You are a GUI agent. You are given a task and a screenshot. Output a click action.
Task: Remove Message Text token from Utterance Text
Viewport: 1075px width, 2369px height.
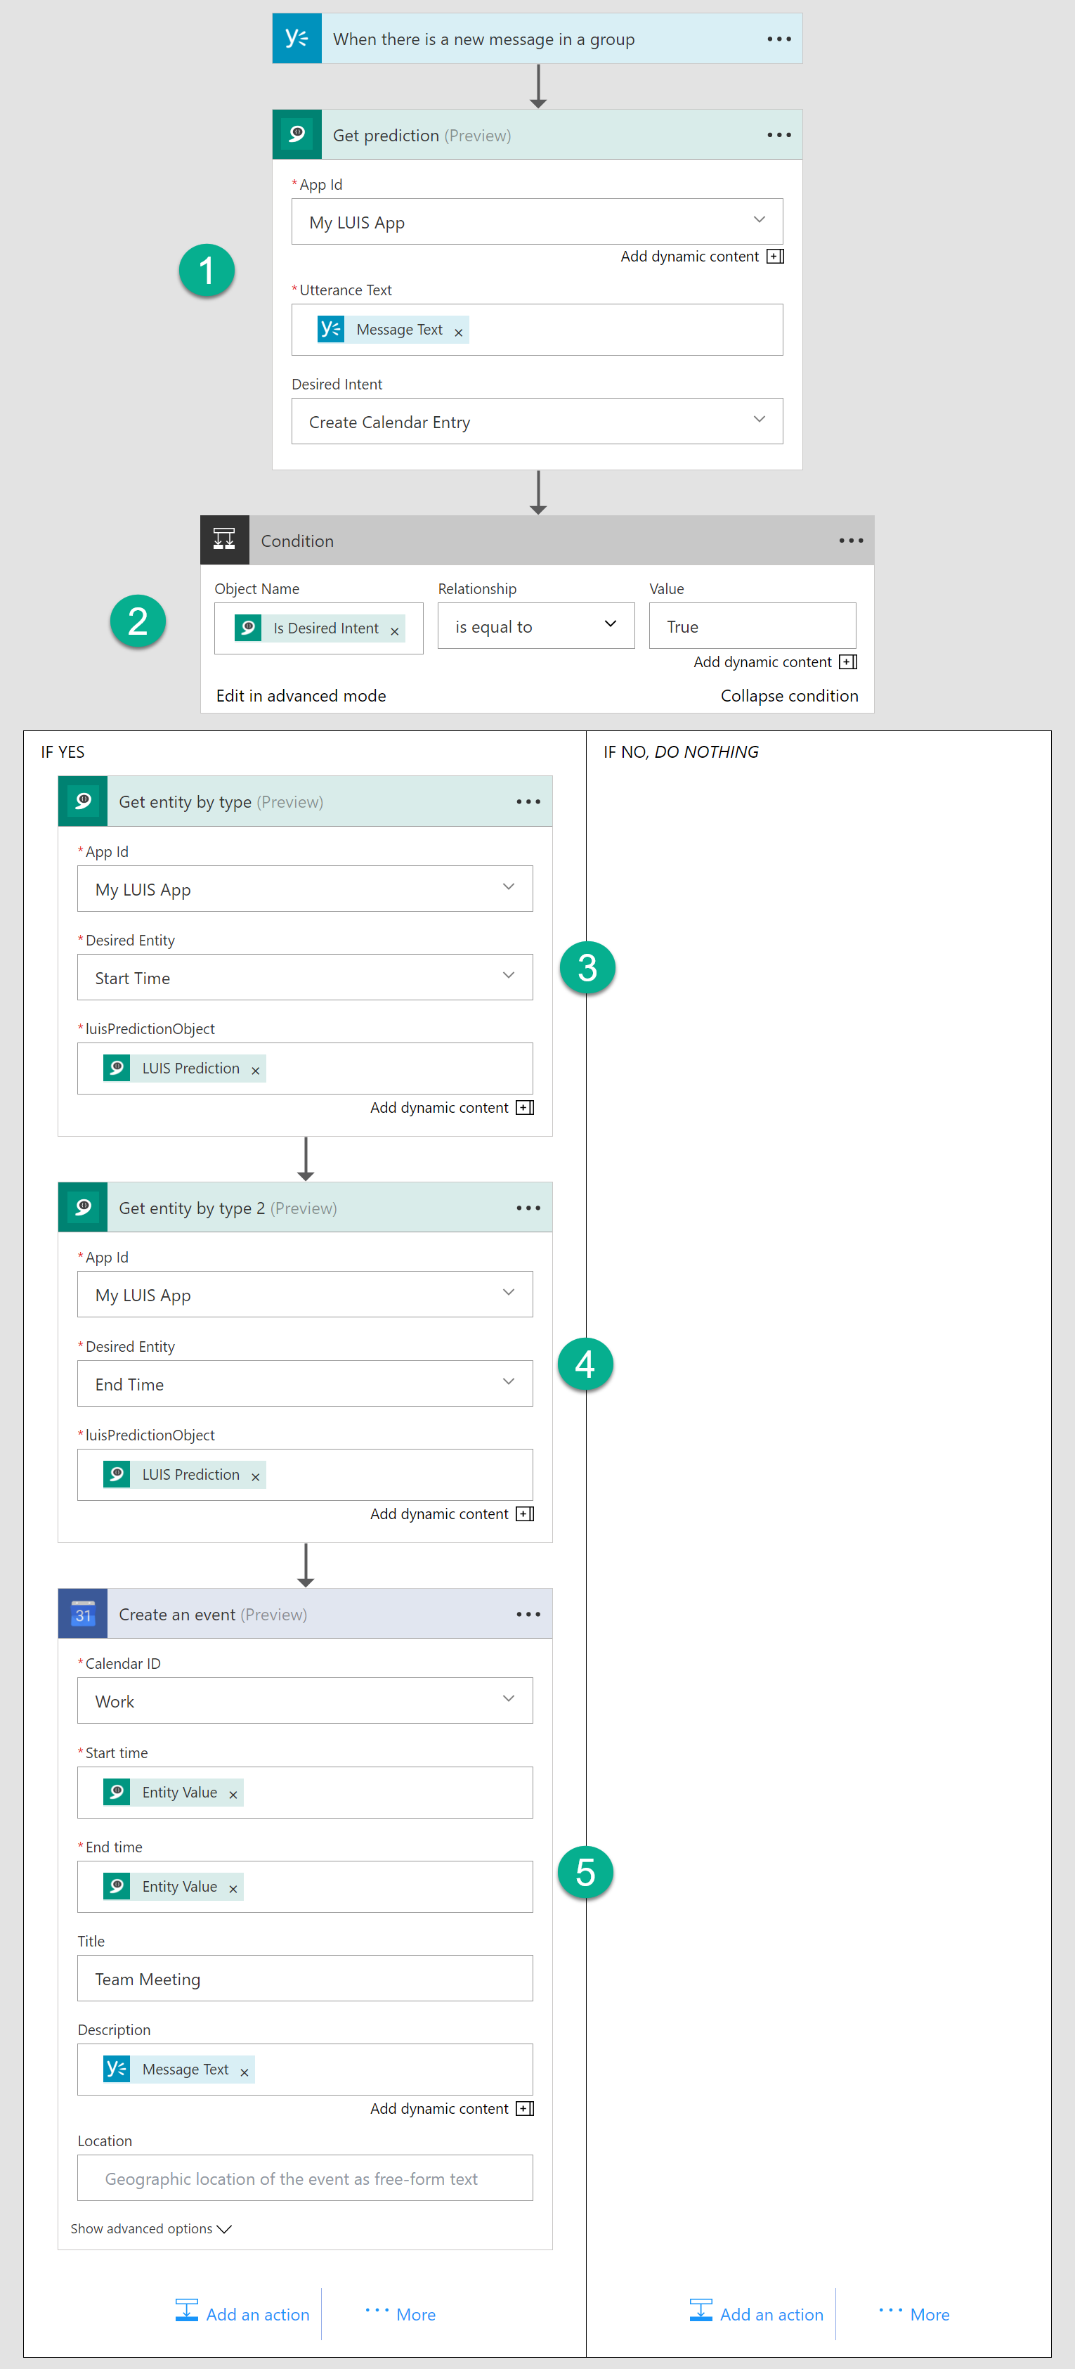pos(459,332)
